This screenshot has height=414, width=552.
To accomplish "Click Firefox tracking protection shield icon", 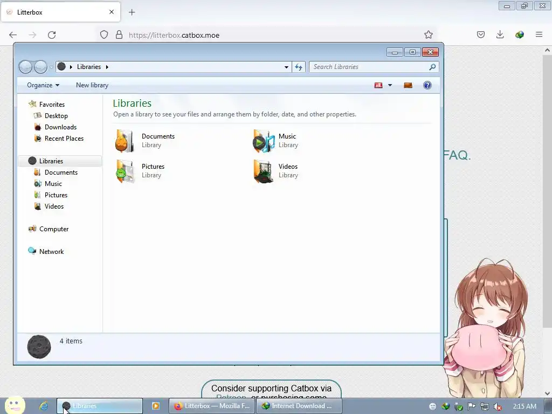I will pos(104,34).
